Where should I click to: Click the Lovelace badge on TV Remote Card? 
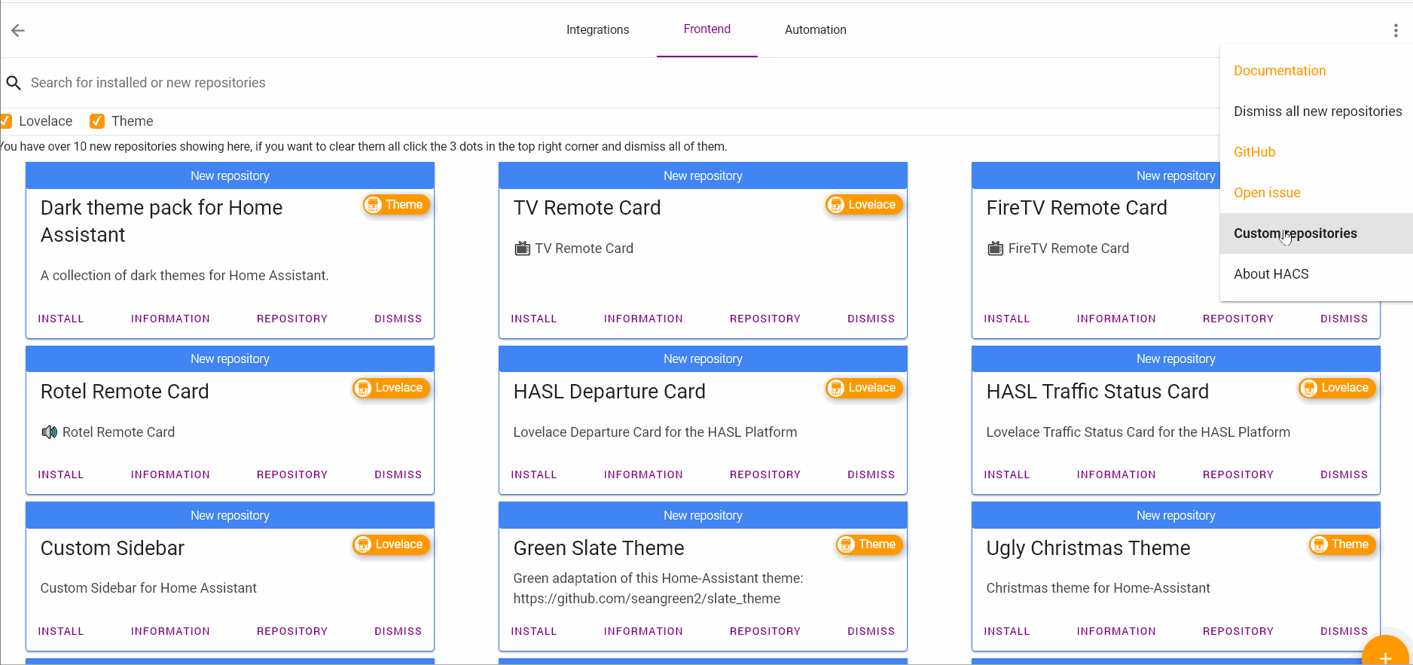coord(863,205)
